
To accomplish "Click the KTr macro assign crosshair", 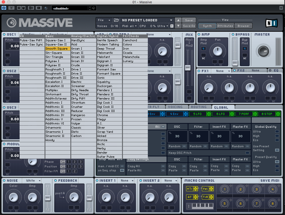I will [195, 189].
